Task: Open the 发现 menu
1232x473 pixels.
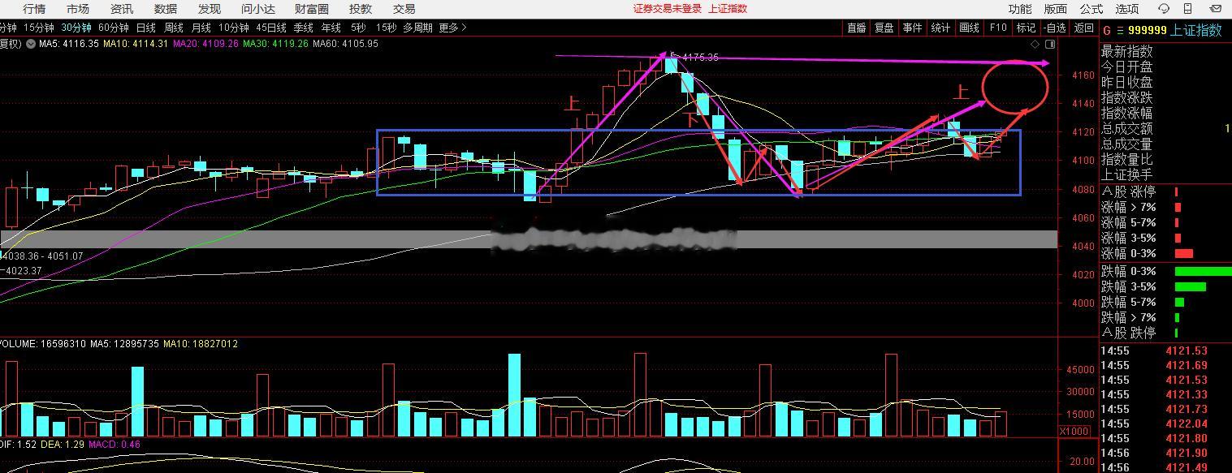Action: click(x=210, y=9)
